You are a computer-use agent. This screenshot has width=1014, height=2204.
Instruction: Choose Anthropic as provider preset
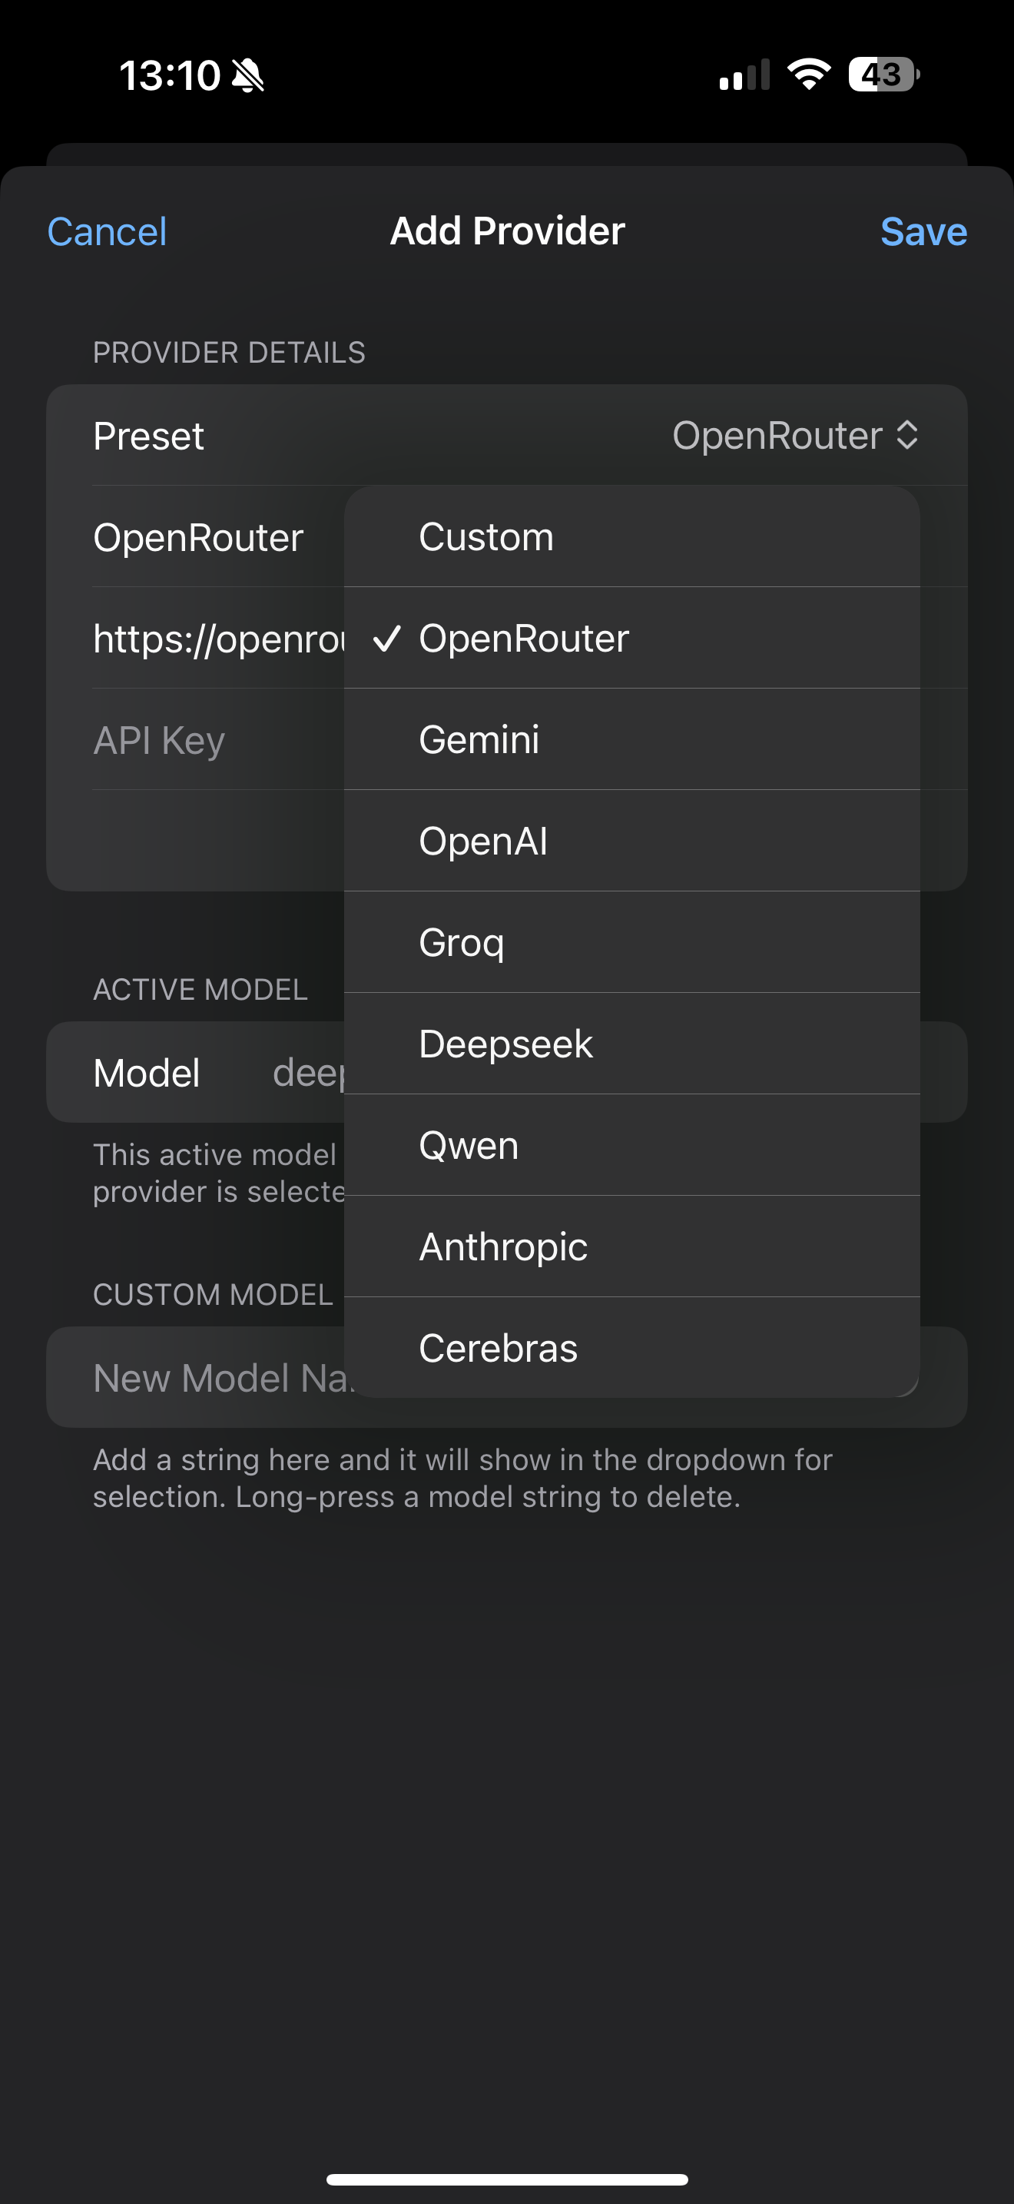coord(631,1246)
